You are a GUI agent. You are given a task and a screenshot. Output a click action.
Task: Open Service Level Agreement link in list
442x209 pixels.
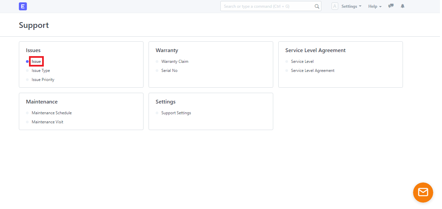313,71
